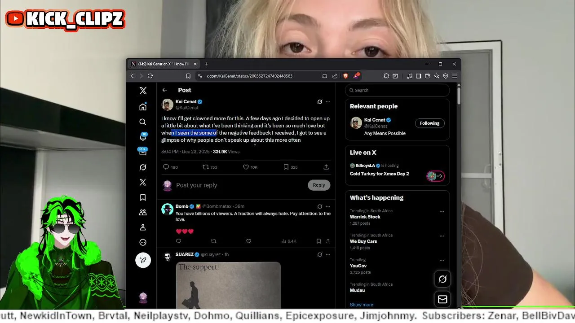Reply to Kai Cenat's post via comment icon
The height and width of the screenshot is (323, 575).
tap(166, 167)
